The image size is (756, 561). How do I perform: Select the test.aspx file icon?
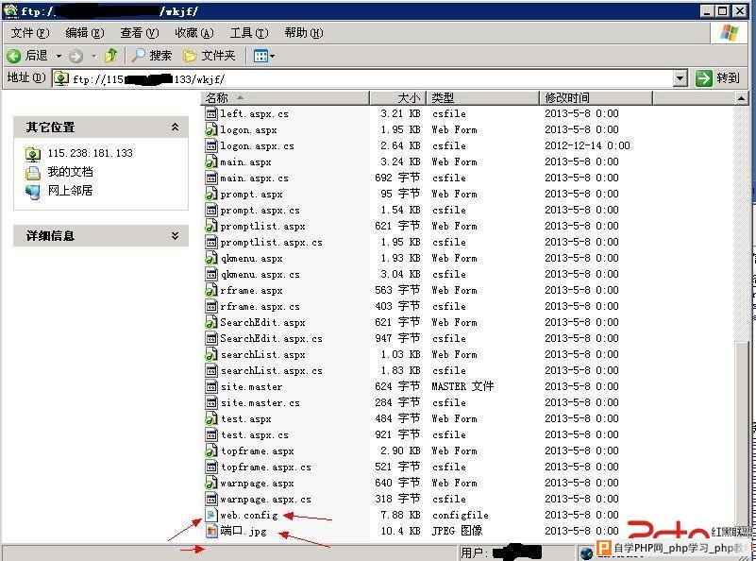pos(211,418)
